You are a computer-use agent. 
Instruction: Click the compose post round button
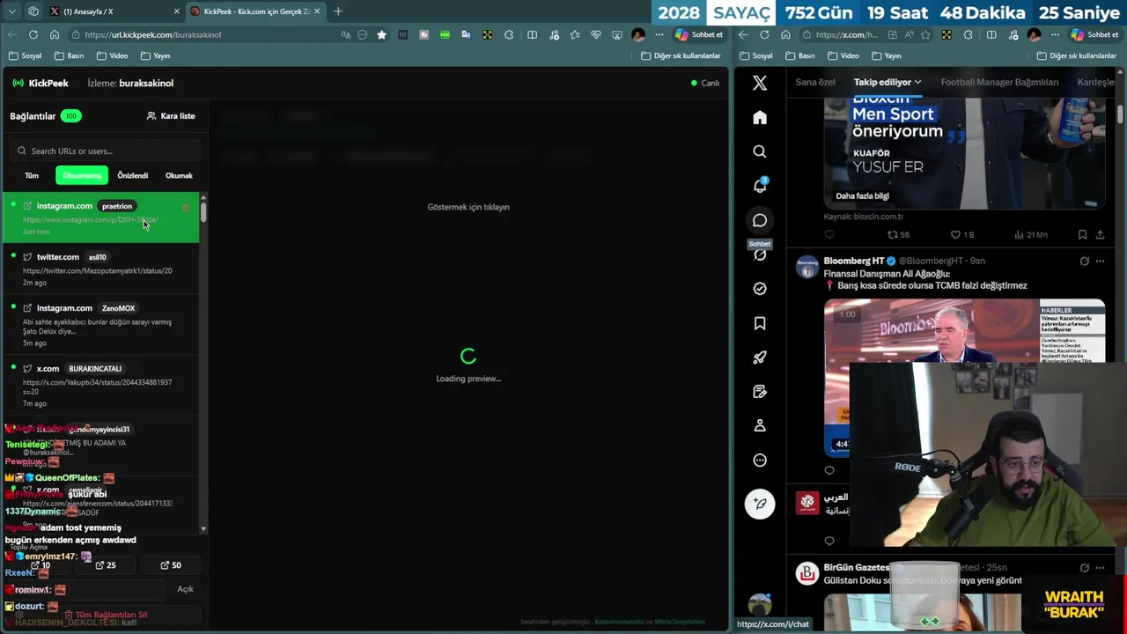(x=760, y=504)
